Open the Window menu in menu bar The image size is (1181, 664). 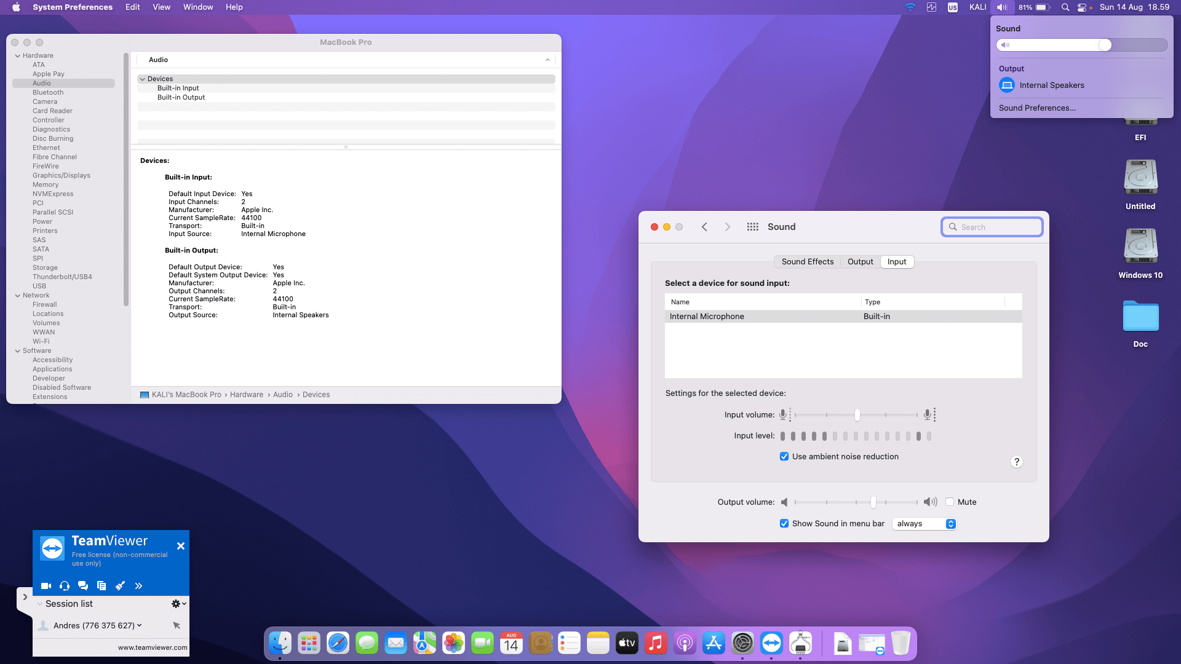[197, 7]
